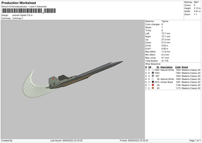Image resolution: width=202 pixels, height=143 pixels.
Task: Click the orange swatch for code 1173
Action: click(153, 88)
